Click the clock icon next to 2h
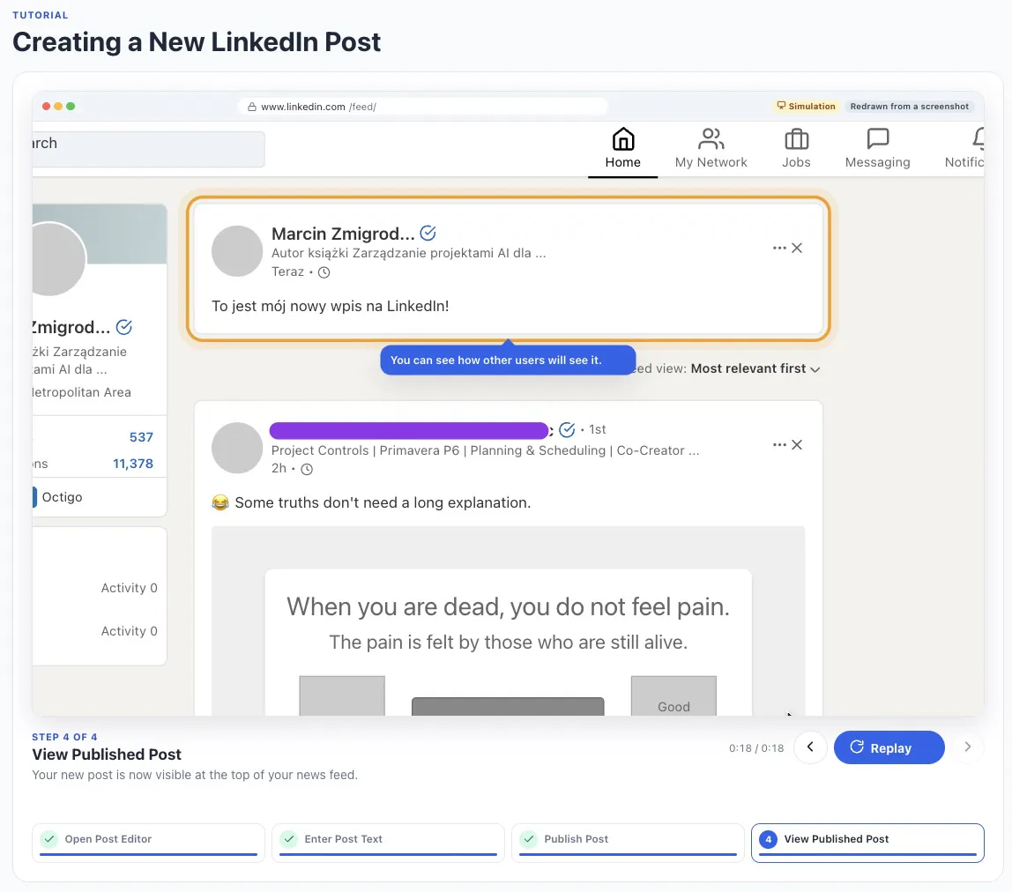Image resolution: width=1012 pixels, height=892 pixels. [307, 469]
